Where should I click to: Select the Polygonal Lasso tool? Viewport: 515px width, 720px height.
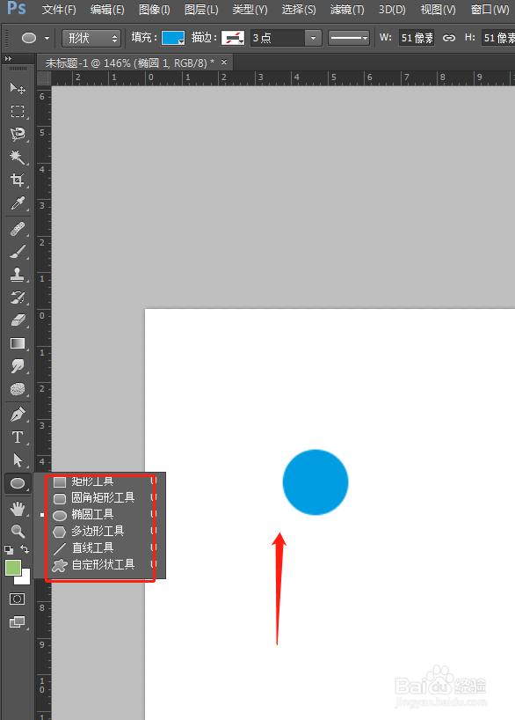pyautogui.click(x=18, y=134)
